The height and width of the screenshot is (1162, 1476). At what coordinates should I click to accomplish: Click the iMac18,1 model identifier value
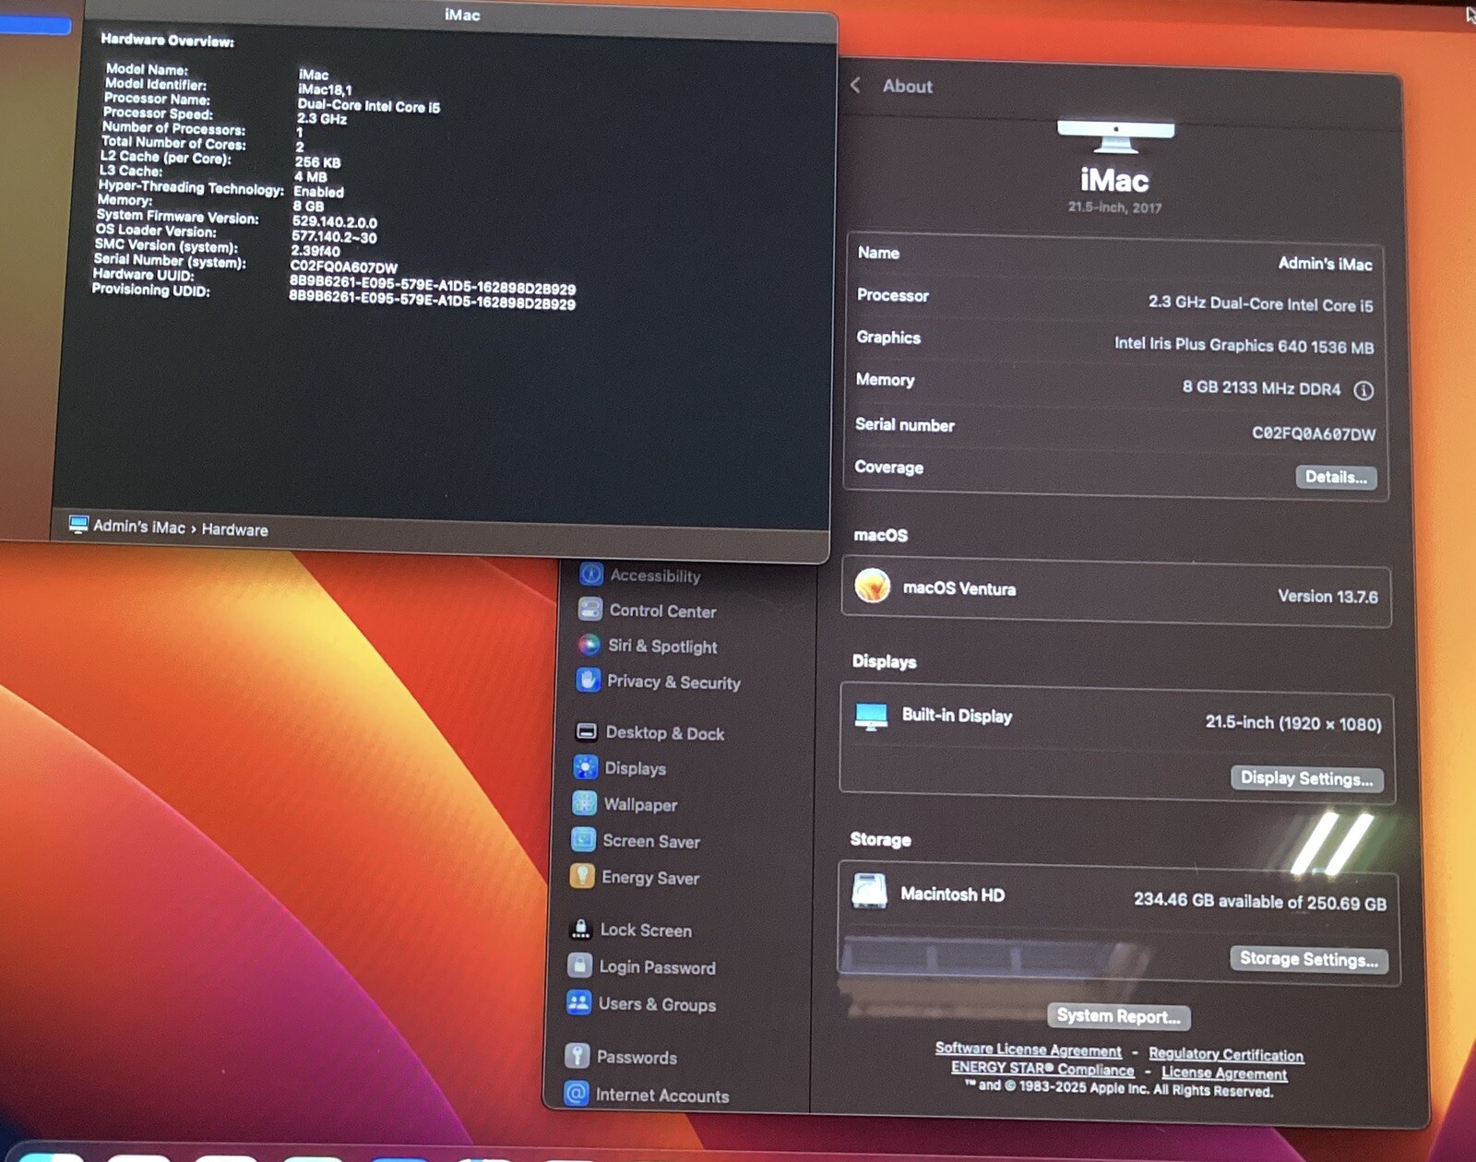coord(325,89)
